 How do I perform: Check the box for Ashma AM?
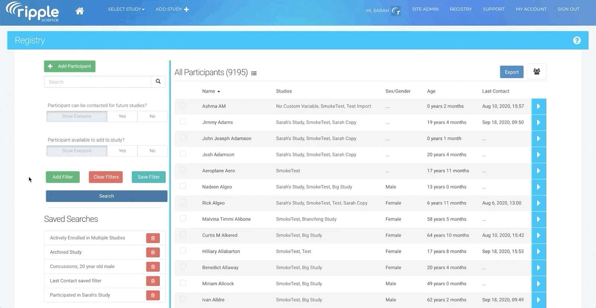183,106
